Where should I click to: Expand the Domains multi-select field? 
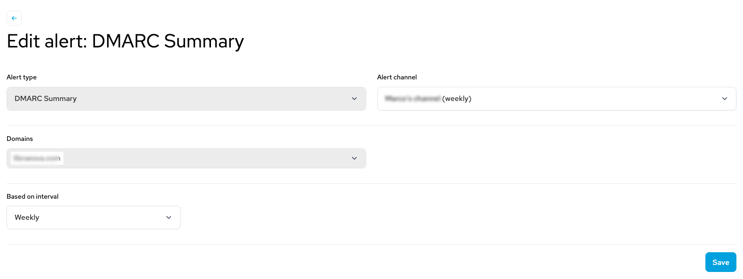click(186, 158)
